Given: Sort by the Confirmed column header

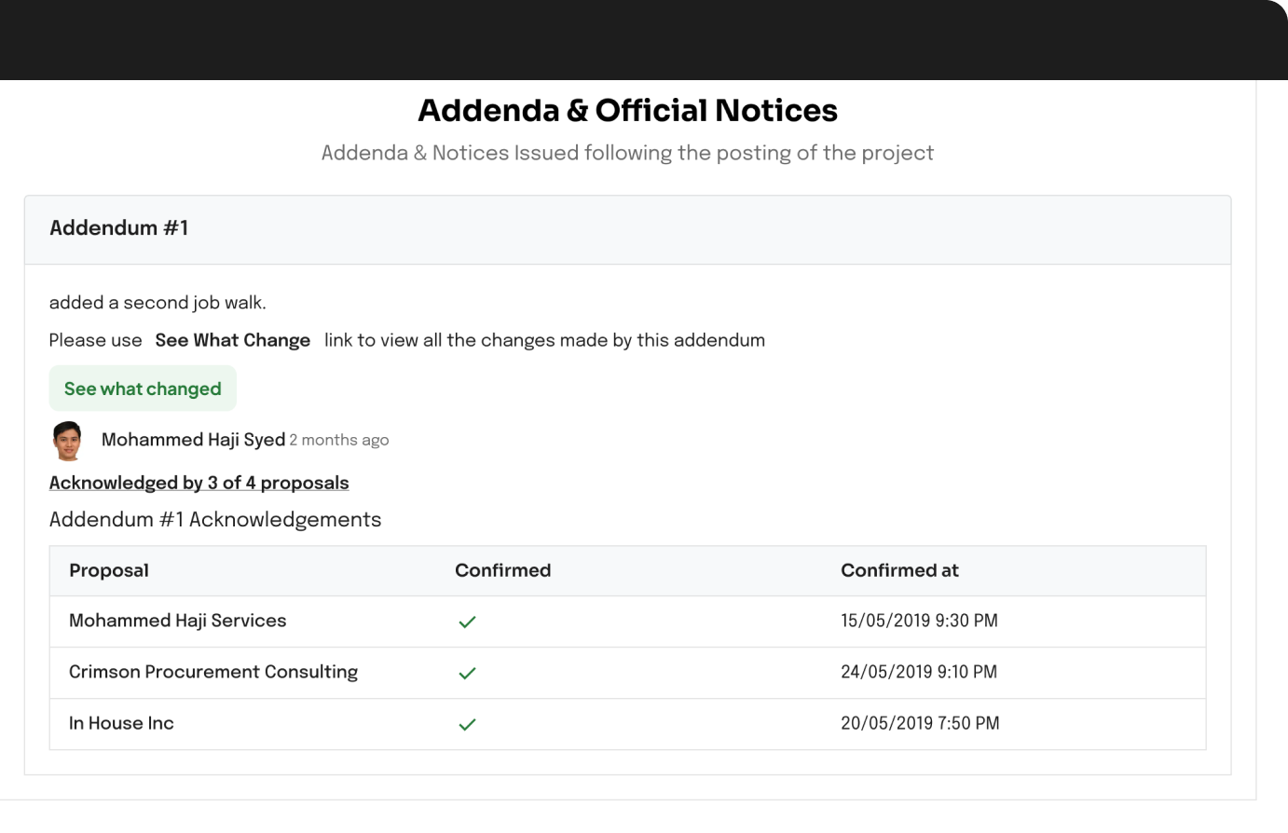Looking at the screenshot, I should (502, 570).
